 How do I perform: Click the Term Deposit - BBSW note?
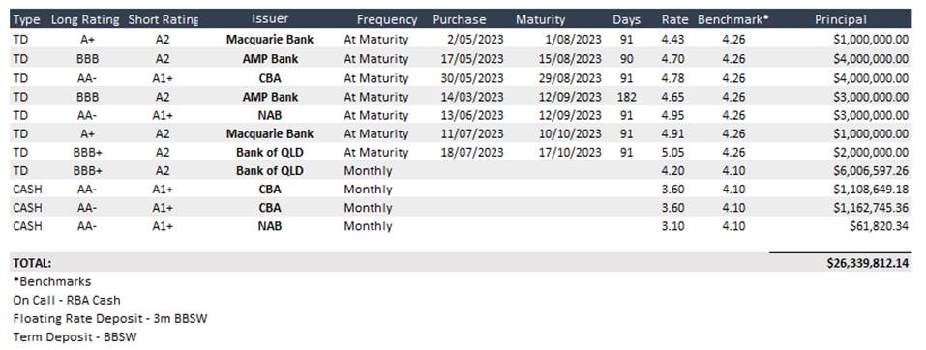[x=75, y=337]
